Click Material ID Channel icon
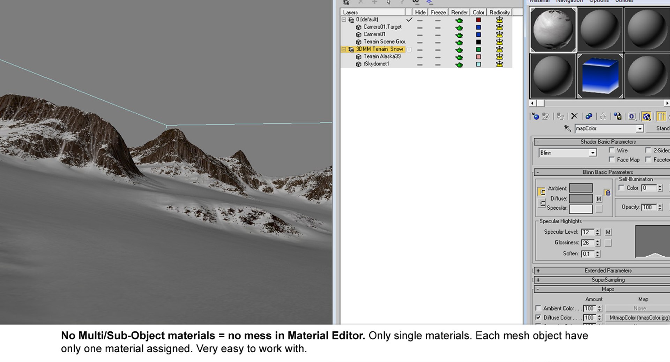Screen dimensions: 670x362 click(632, 116)
